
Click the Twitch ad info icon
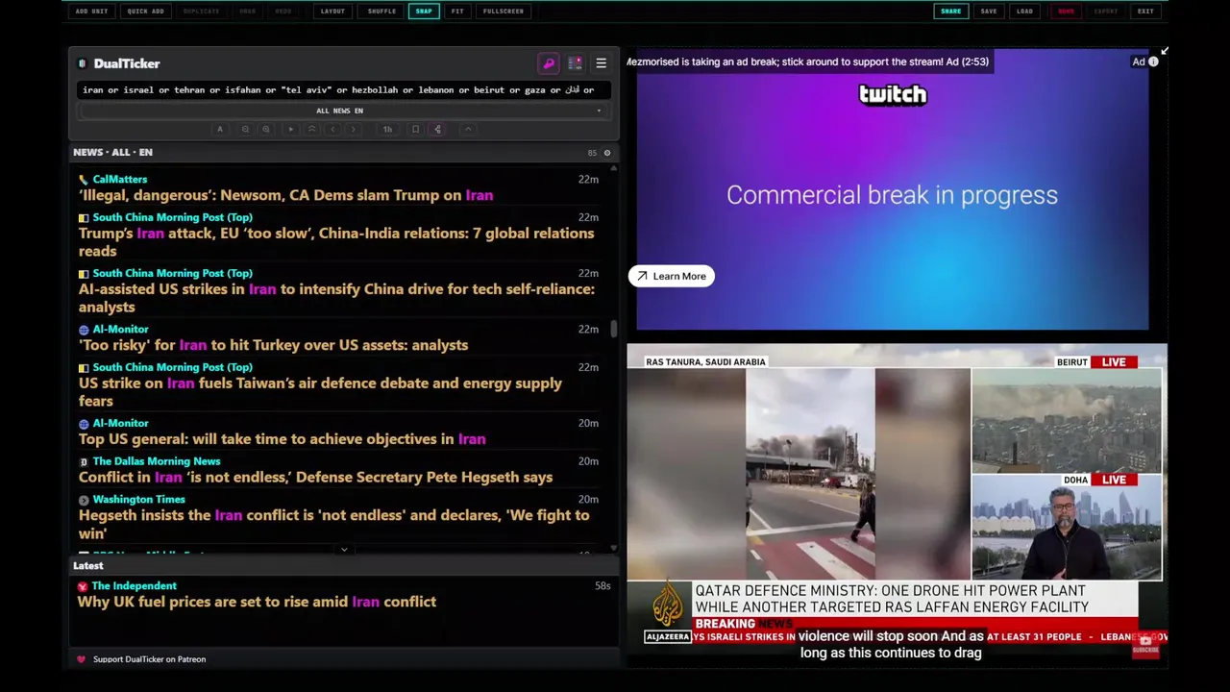(1153, 62)
